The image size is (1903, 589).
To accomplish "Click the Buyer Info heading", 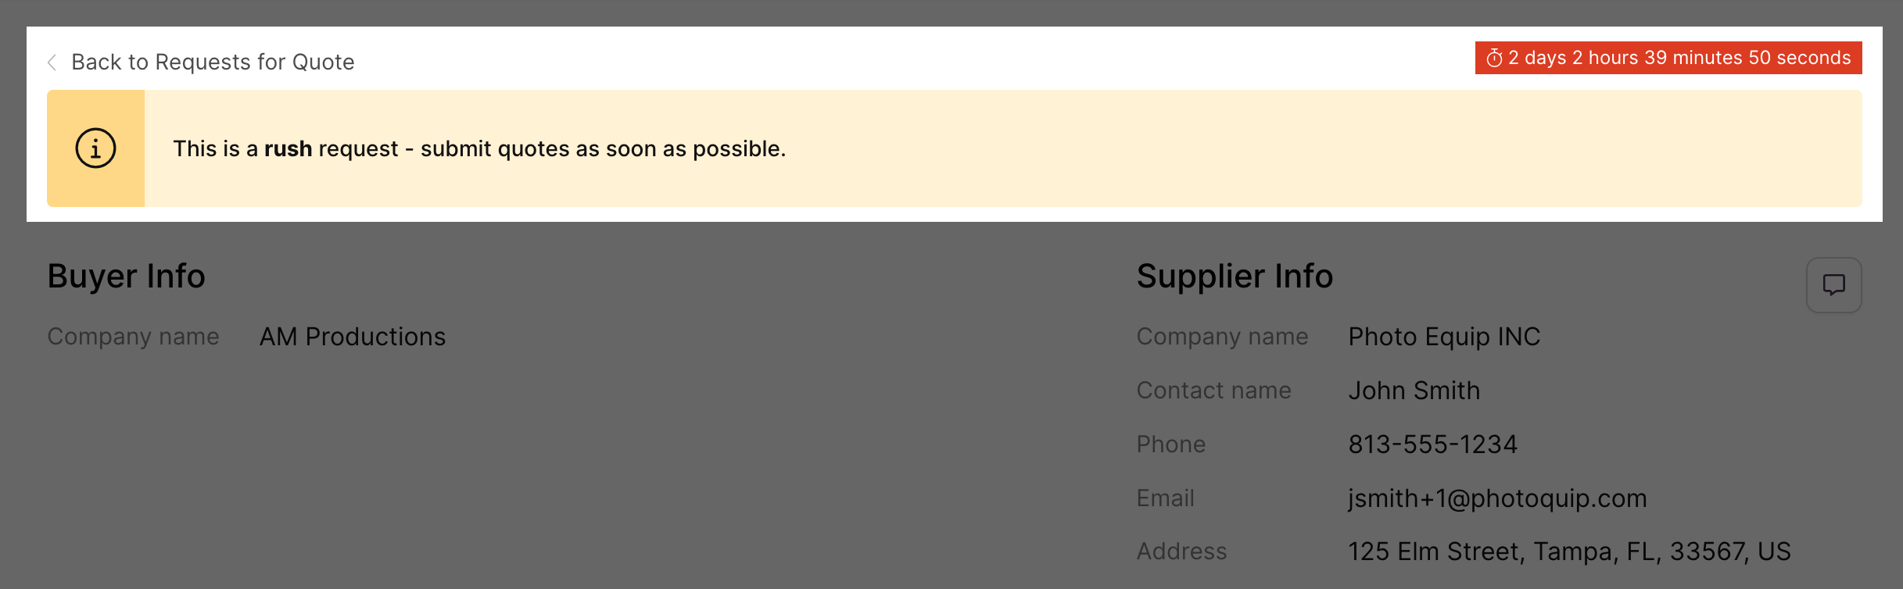I will pos(126,277).
